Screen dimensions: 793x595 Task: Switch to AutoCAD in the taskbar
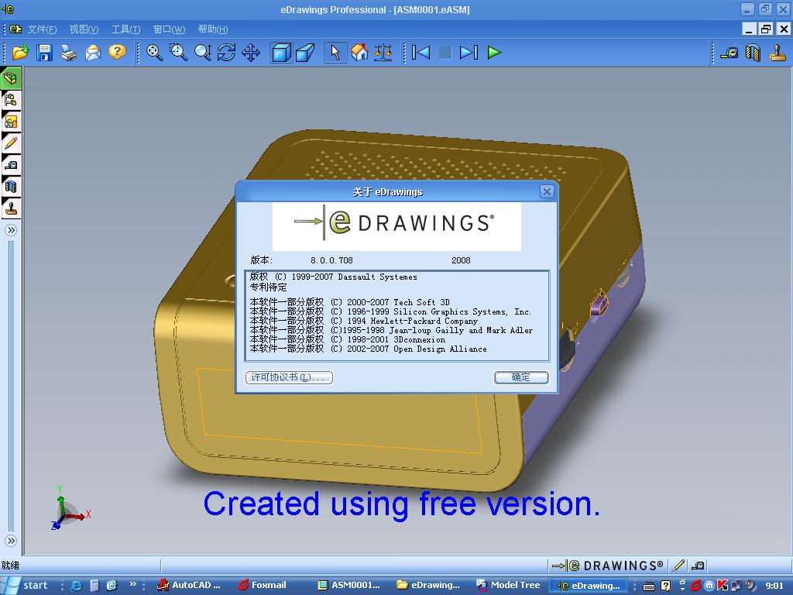(190, 586)
